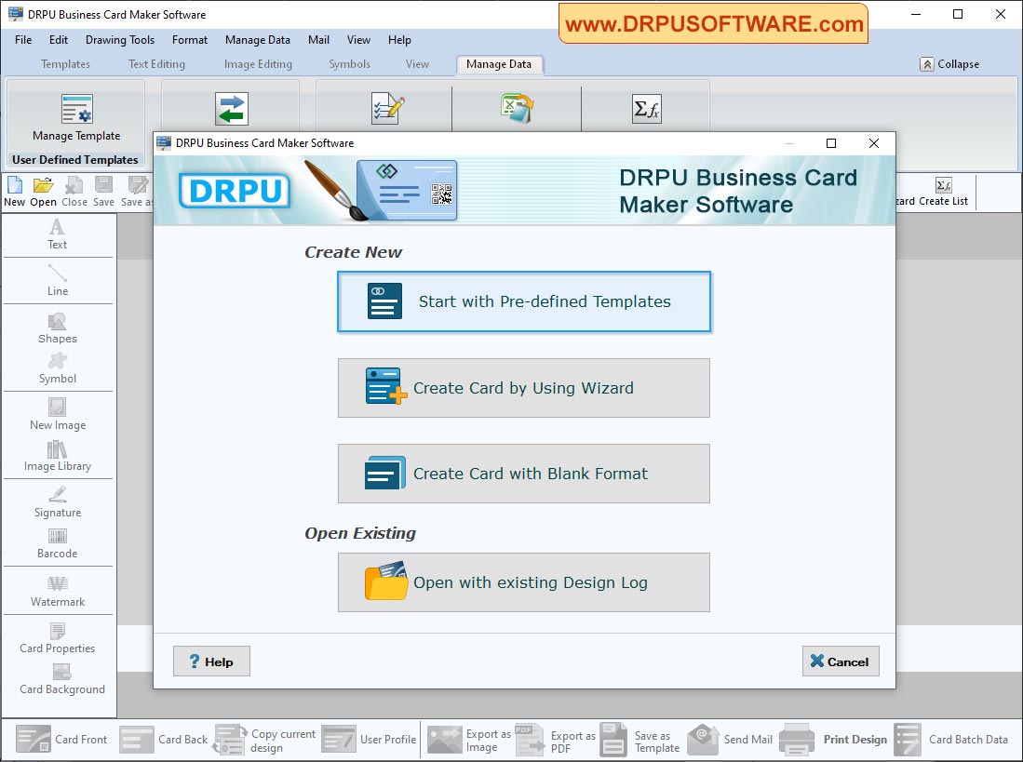Collapse the ribbon panel
This screenshot has height=762, width=1023.
pyautogui.click(x=949, y=64)
